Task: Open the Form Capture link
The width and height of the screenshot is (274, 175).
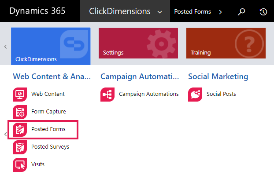Action: coord(48,112)
